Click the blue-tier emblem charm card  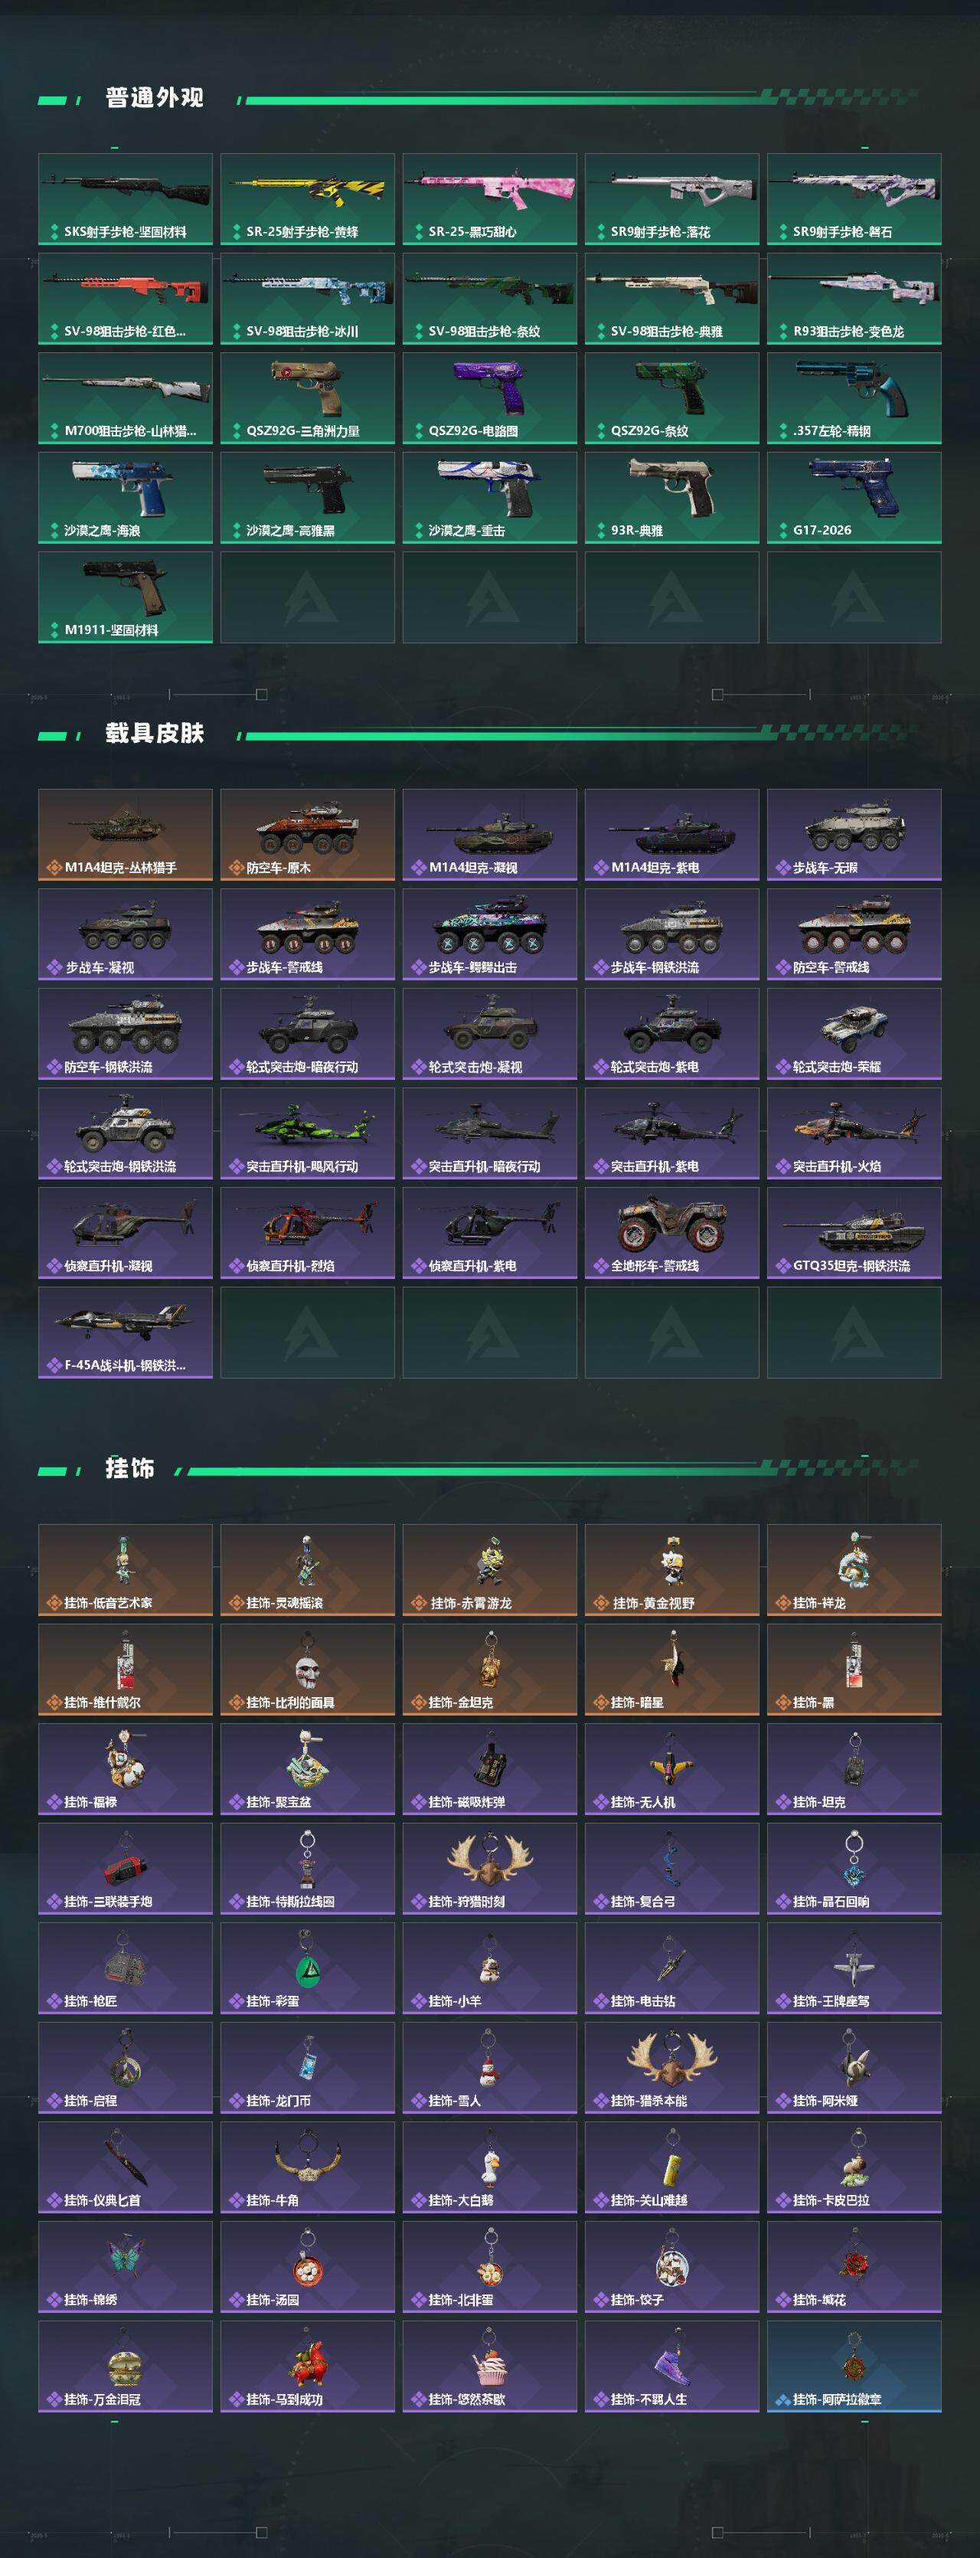[854, 2365]
